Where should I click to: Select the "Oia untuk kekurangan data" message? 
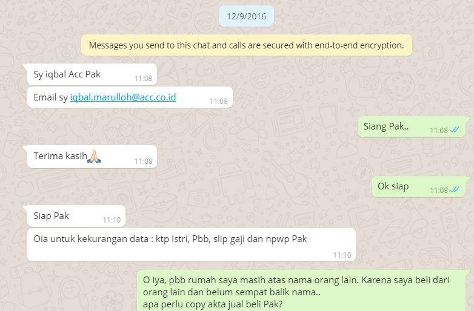click(192, 244)
